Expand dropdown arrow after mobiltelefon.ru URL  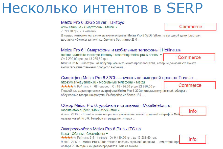click(119, 110)
